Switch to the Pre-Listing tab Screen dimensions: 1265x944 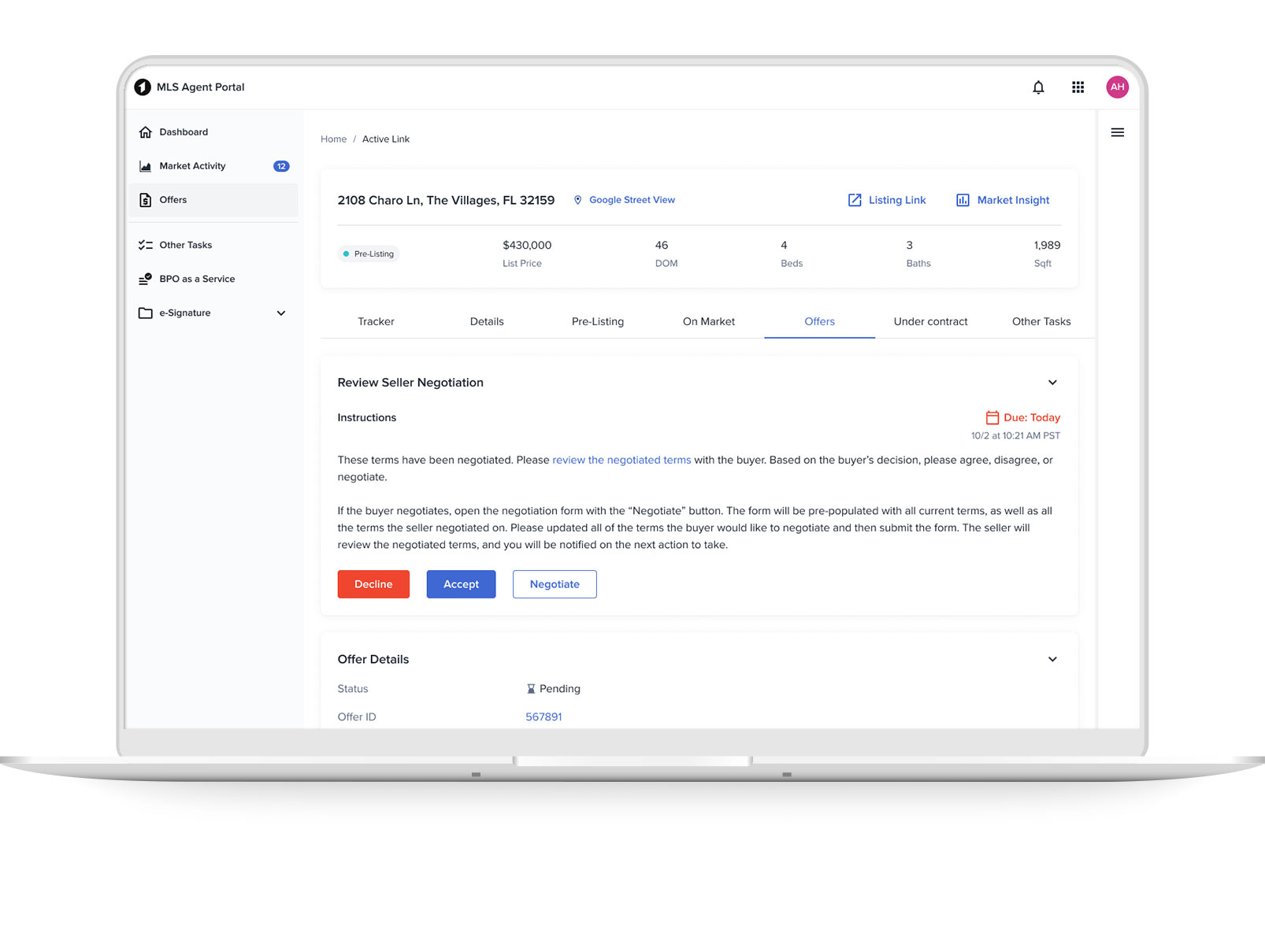coord(597,322)
